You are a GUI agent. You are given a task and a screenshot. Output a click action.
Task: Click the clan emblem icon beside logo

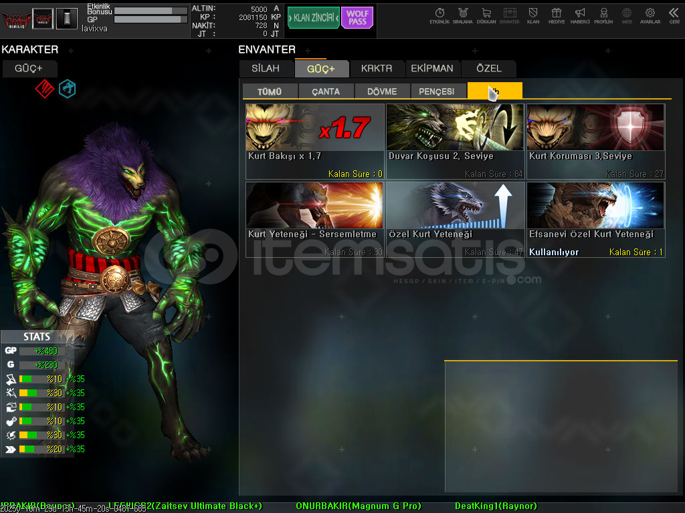point(43,19)
